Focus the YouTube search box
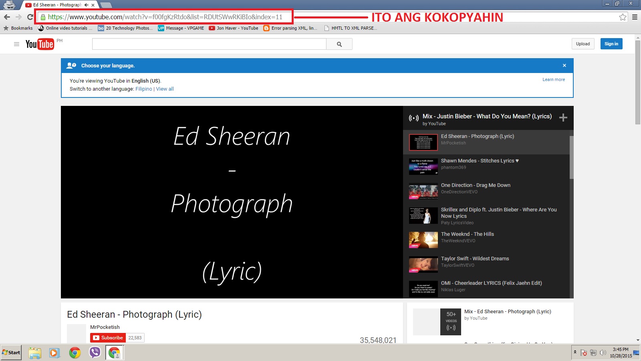The width and height of the screenshot is (641, 361). 209,44
